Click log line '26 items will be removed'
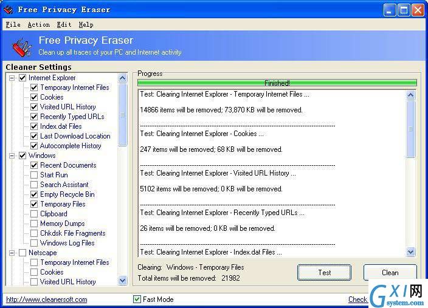 (207, 228)
